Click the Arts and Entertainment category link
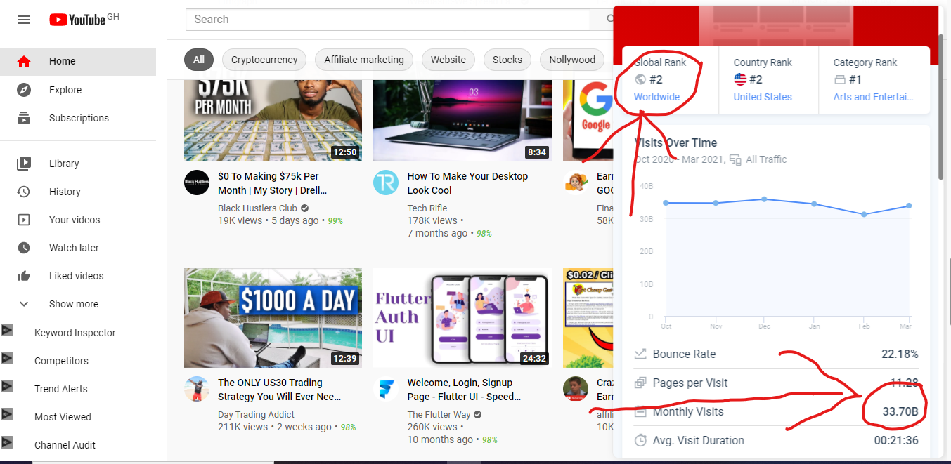 (873, 97)
